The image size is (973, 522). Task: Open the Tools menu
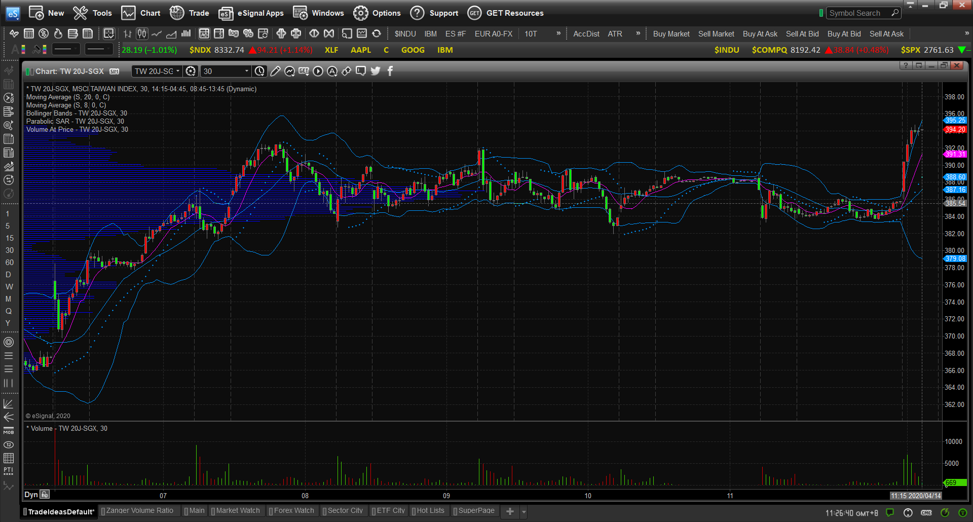point(92,13)
